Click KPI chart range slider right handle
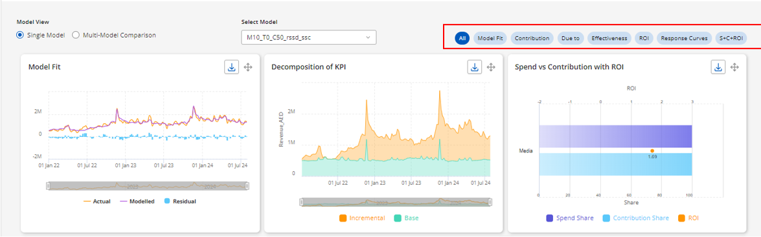The height and width of the screenshot is (237, 761). (490, 201)
